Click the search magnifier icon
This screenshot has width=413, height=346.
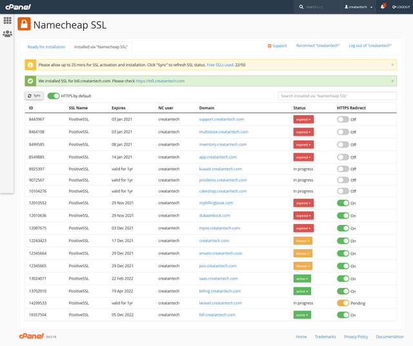click(301, 7)
